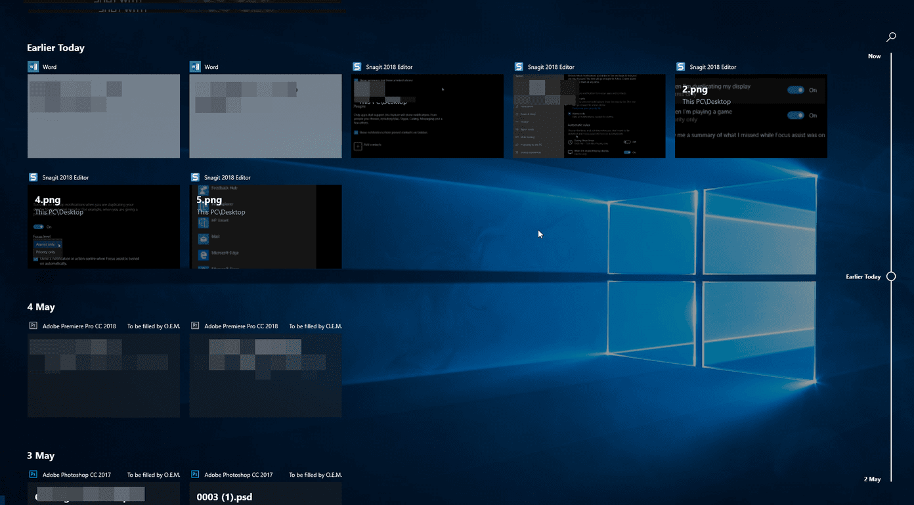Click the timeline search magnifier icon
This screenshot has height=505, width=914.
(891, 37)
